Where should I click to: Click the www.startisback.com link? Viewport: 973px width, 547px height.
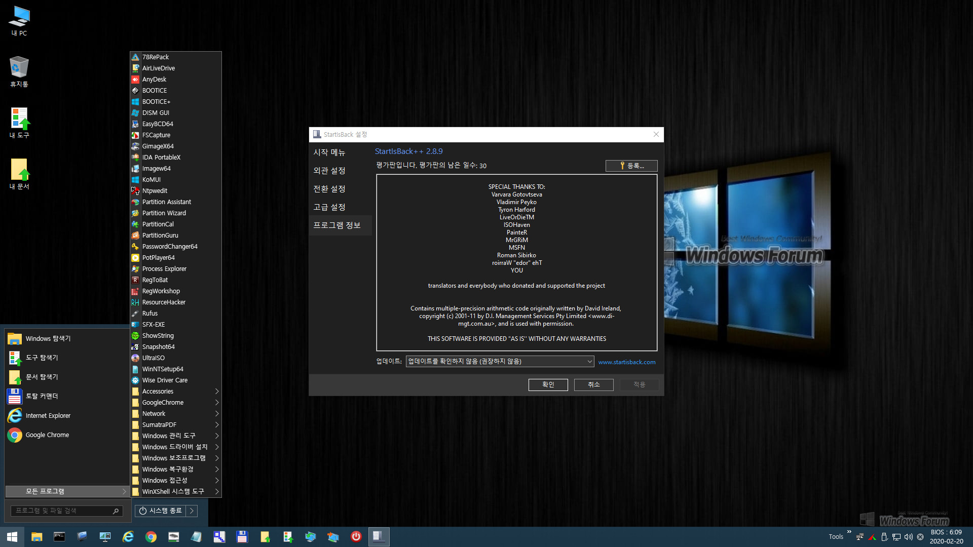click(627, 362)
